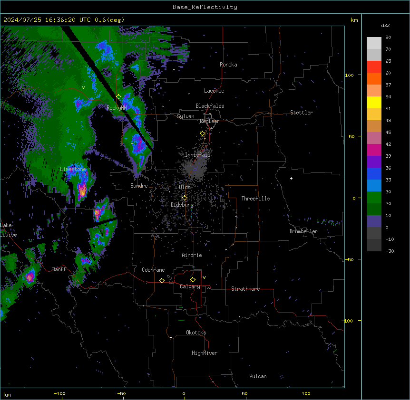Click the intense storm cell south of Limestone
This screenshot has width=410, height=400.
[x=82, y=190]
